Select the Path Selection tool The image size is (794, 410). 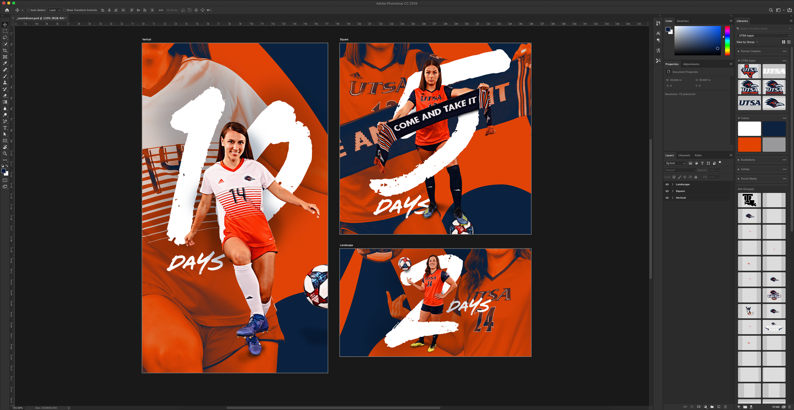(x=5, y=134)
